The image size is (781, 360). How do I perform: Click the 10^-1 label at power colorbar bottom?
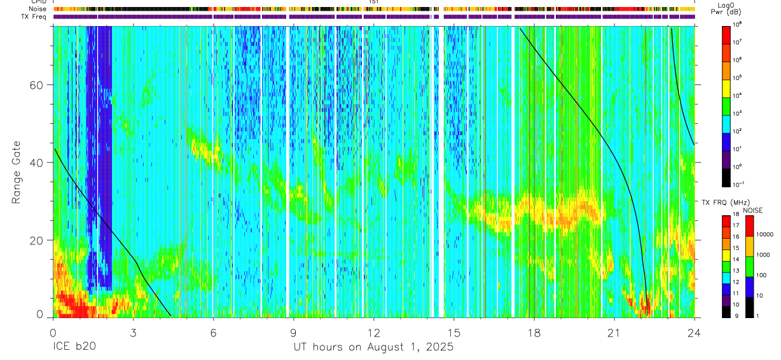[x=739, y=183]
